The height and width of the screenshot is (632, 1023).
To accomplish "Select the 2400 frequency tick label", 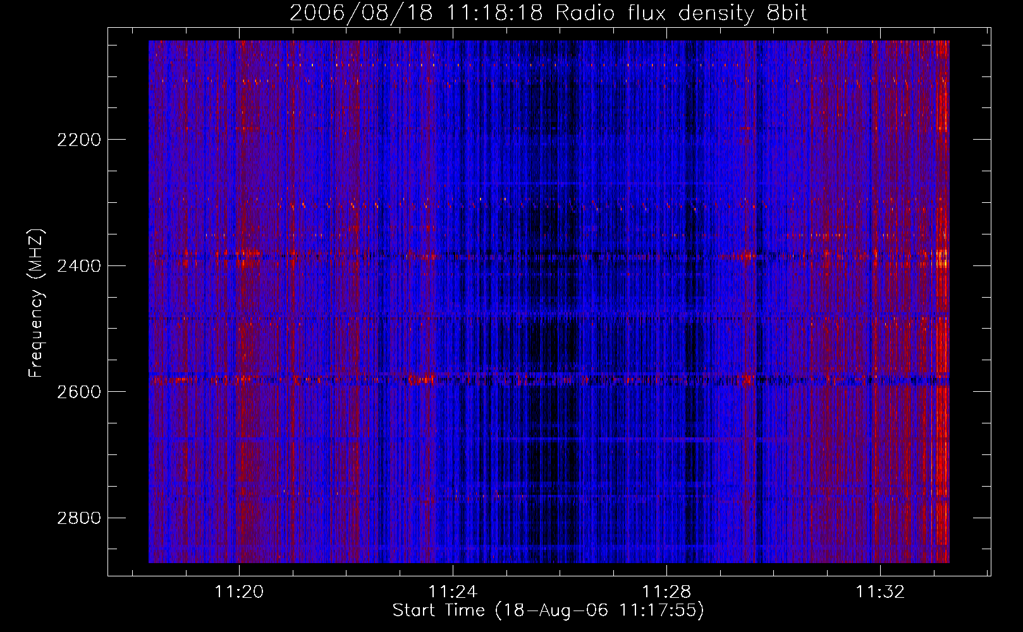I will pos(79,266).
